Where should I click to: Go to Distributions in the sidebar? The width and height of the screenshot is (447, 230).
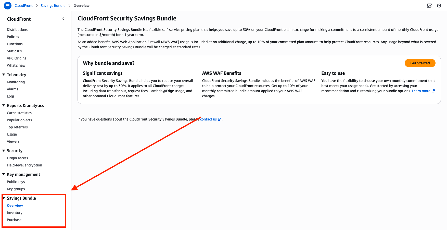(17, 29)
